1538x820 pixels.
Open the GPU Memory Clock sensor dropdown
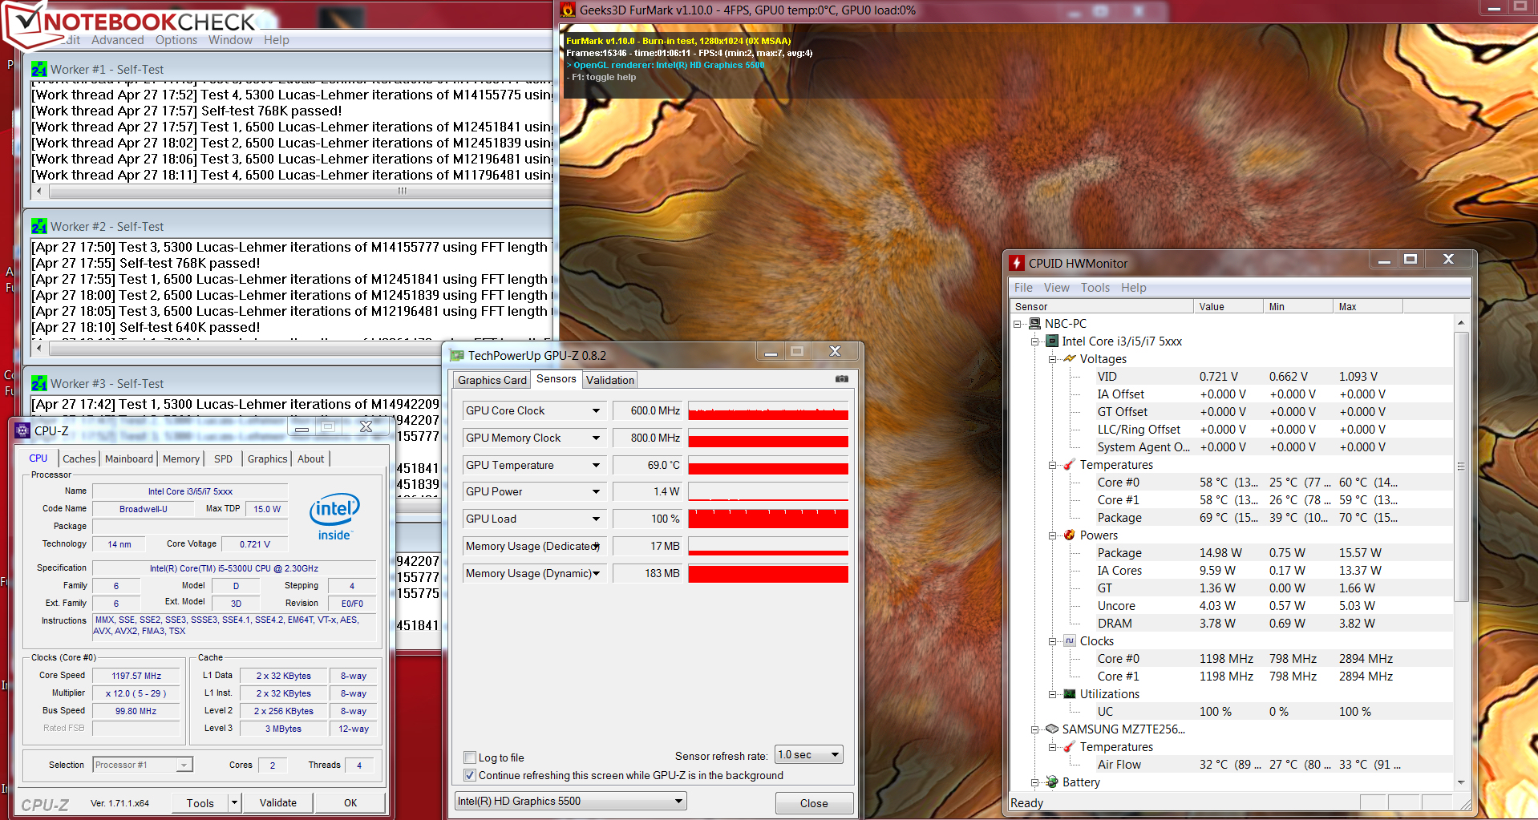pyautogui.click(x=596, y=438)
